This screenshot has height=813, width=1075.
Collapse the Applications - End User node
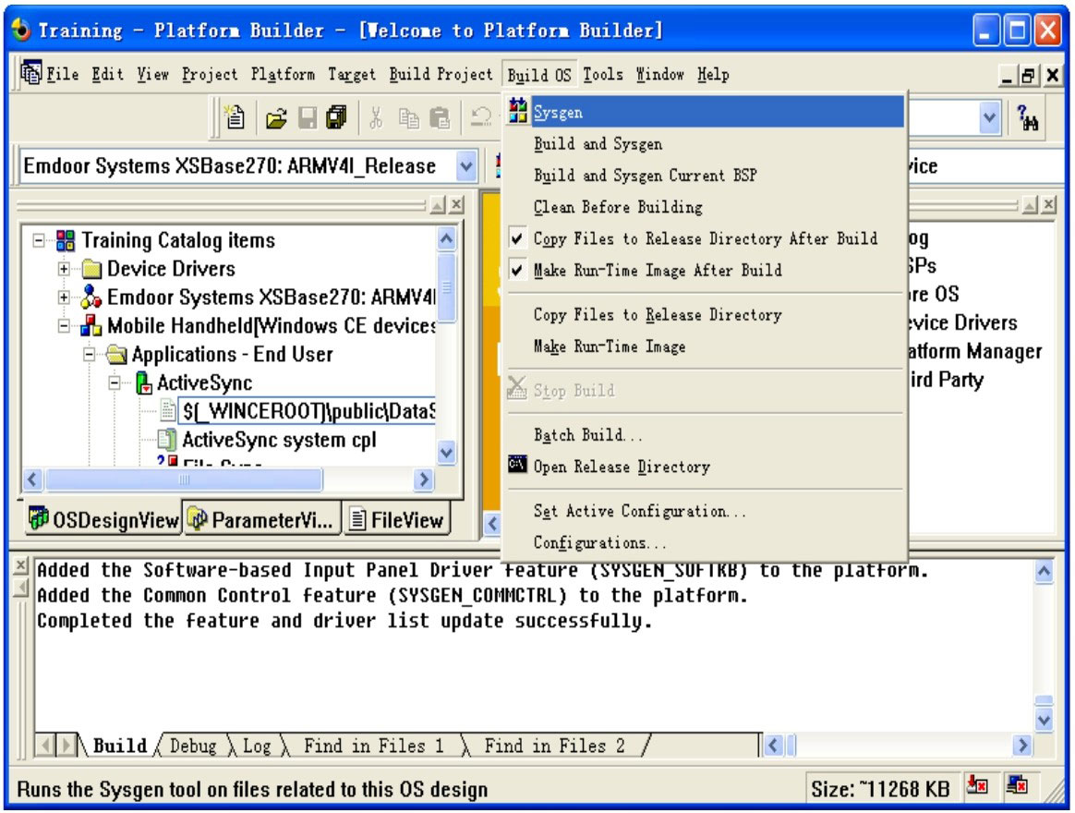click(90, 355)
